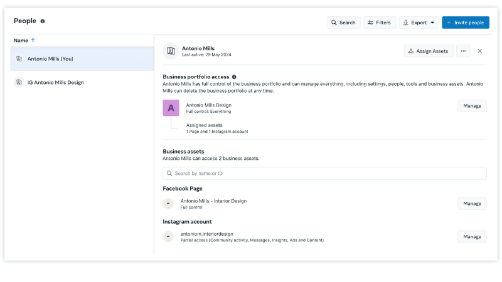Image resolution: width=502 pixels, height=282 pixels.
Task: Click the Name column header
Action: 21,40
